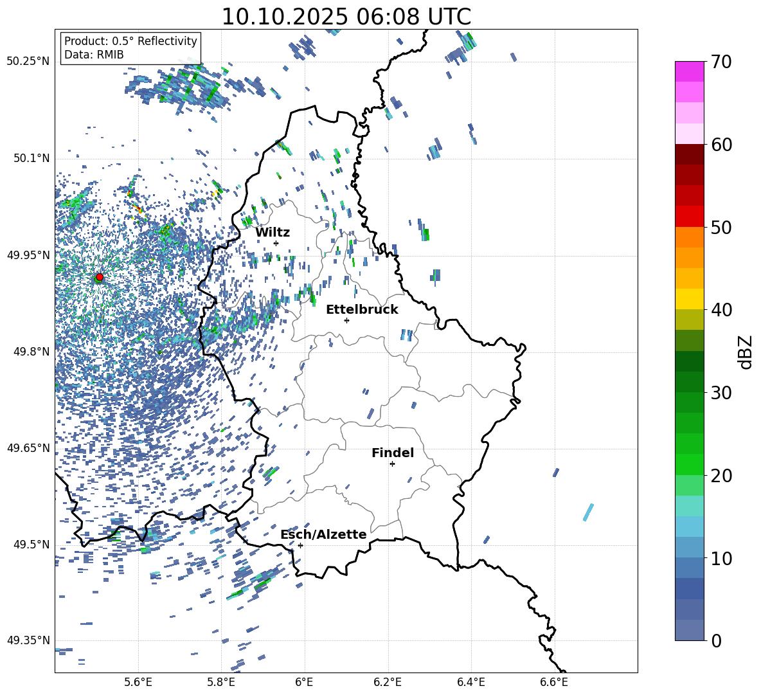The width and height of the screenshot is (761, 695).
Task: Pick the bright green colorbar segment just above 20
Action: click(x=690, y=465)
